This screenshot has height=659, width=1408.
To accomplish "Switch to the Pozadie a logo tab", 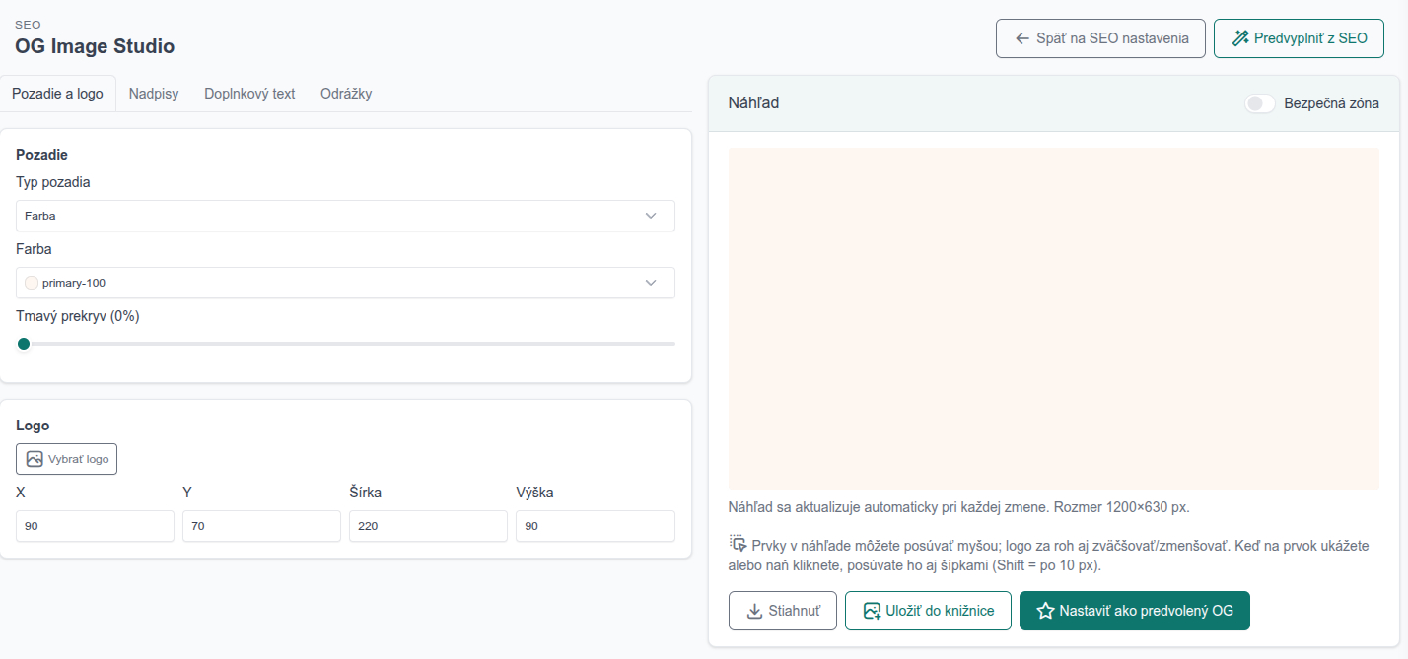I will click(x=57, y=94).
